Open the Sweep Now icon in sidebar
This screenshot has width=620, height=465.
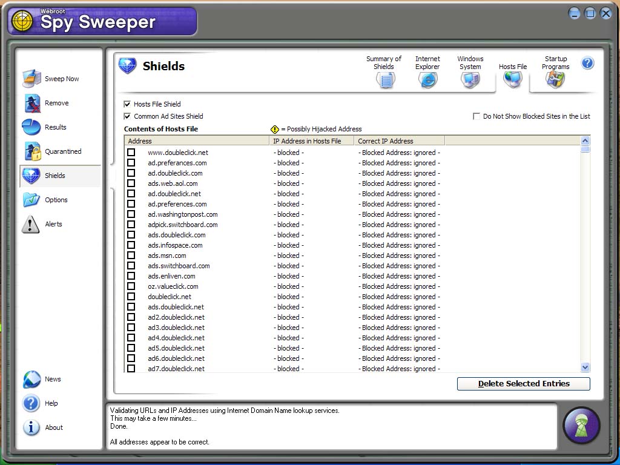31,78
